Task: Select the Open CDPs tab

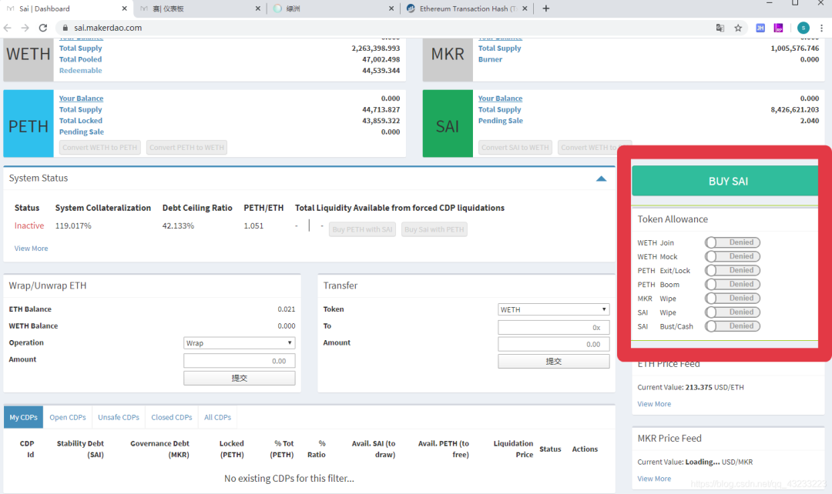Action: tap(67, 417)
